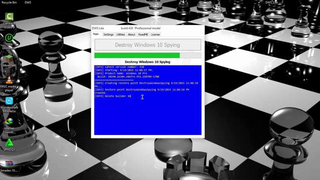Launch SMADAV desktop icon
320x180 pixels.
(9, 144)
